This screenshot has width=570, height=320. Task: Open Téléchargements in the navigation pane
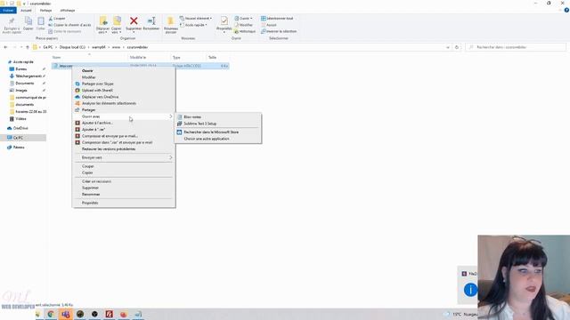28,76
